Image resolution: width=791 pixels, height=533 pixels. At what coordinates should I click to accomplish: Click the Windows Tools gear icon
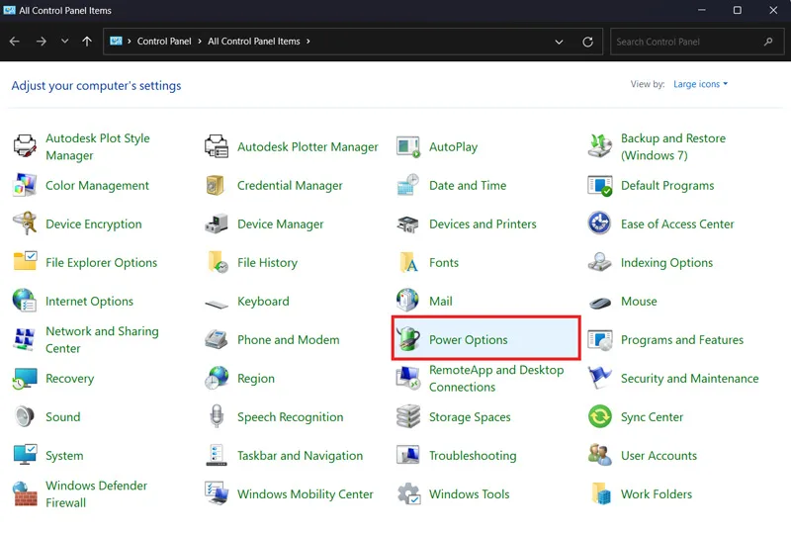pyautogui.click(x=408, y=493)
